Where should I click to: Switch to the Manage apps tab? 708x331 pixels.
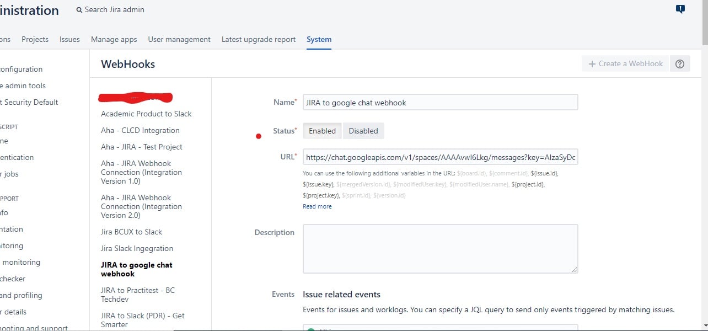[114, 39]
